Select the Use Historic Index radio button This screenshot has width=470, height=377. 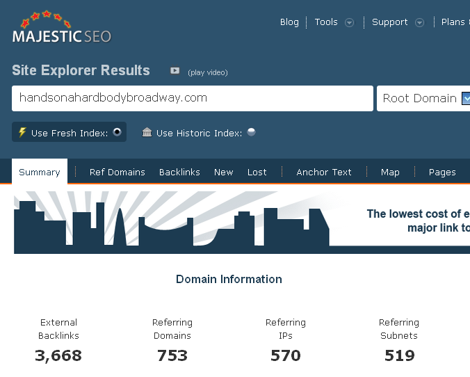[x=251, y=132]
